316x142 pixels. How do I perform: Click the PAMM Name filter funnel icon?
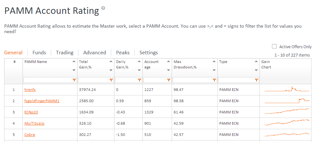pyautogui.click(x=74, y=80)
